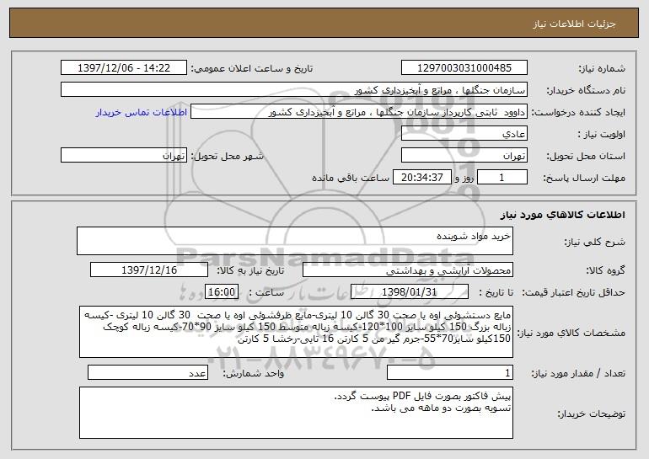
Task: Click the ایجاد کننده درخواست field
Action: (359, 112)
